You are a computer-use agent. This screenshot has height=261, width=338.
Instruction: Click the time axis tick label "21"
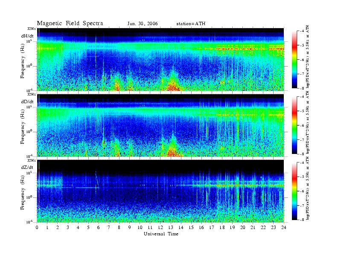click(x=253, y=228)
